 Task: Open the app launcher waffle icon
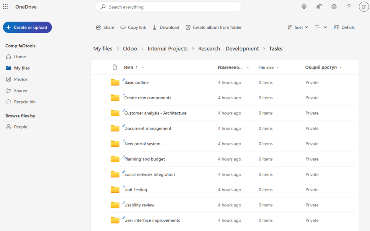click(5, 7)
